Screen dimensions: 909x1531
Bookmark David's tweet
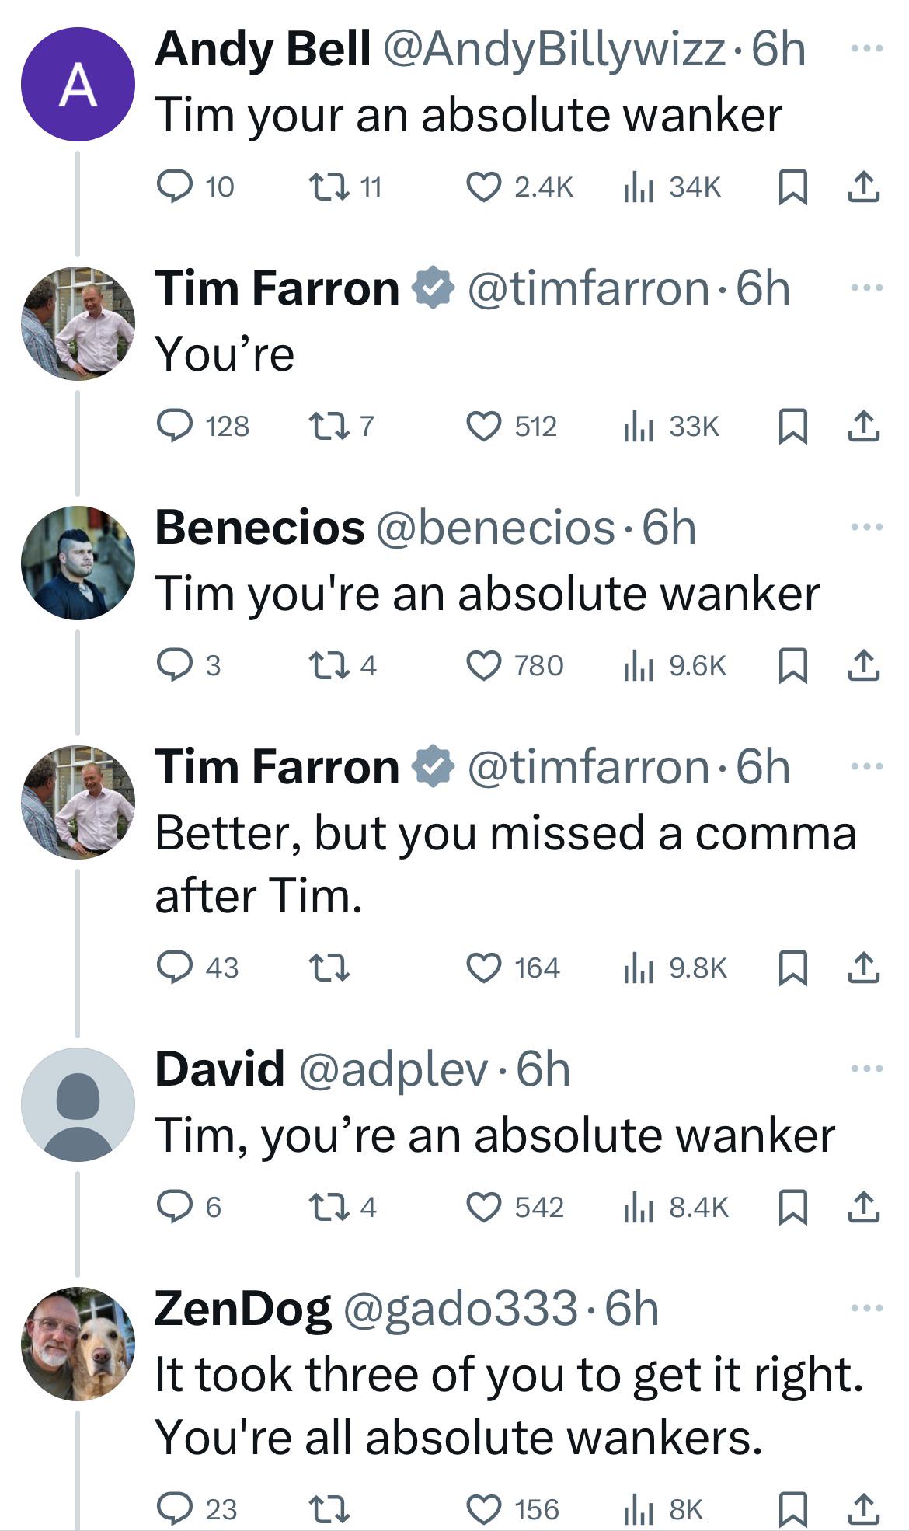pyautogui.click(x=792, y=1207)
